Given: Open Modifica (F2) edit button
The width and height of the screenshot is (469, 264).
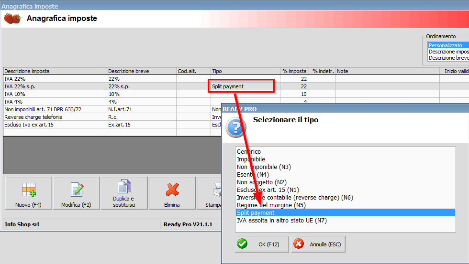Looking at the screenshot, I should click(77, 193).
